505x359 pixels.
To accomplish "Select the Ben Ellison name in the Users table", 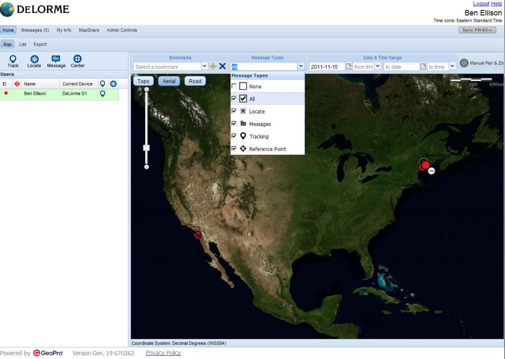I will coord(35,94).
